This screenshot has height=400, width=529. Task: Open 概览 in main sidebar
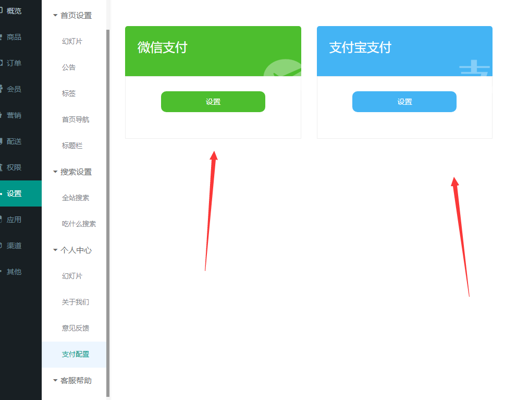click(x=14, y=11)
